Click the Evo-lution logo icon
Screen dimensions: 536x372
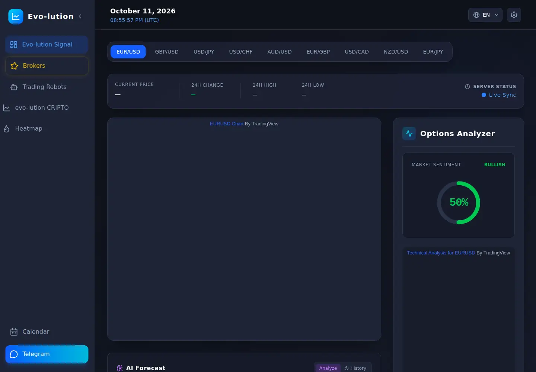16,16
